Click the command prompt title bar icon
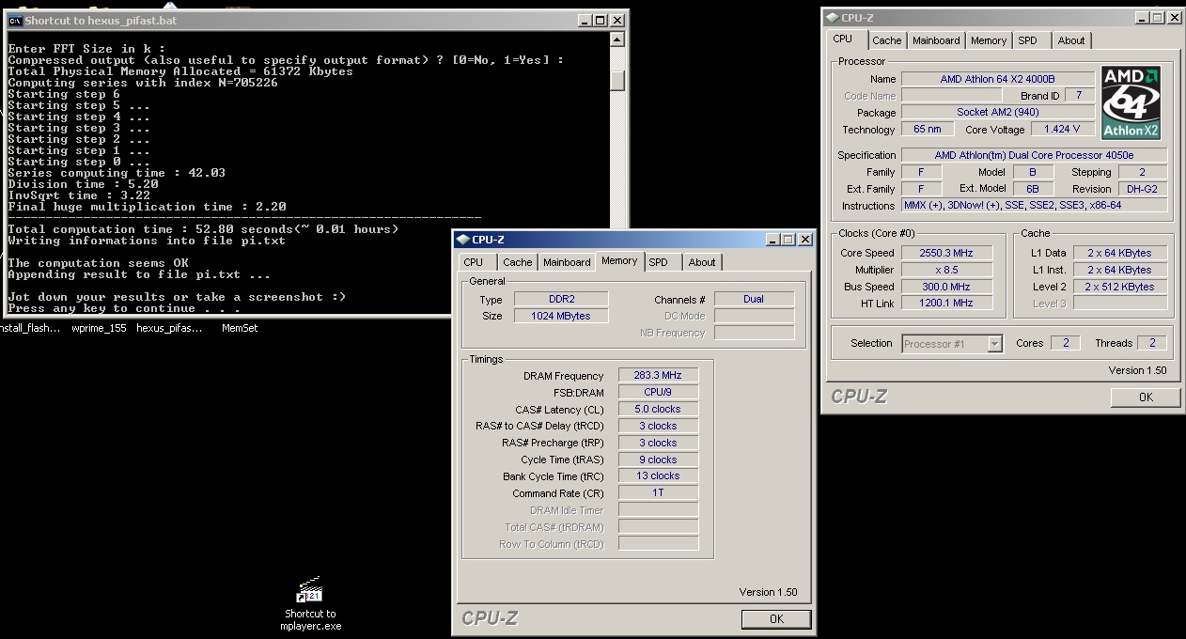This screenshot has width=1186, height=639. (15, 20)
